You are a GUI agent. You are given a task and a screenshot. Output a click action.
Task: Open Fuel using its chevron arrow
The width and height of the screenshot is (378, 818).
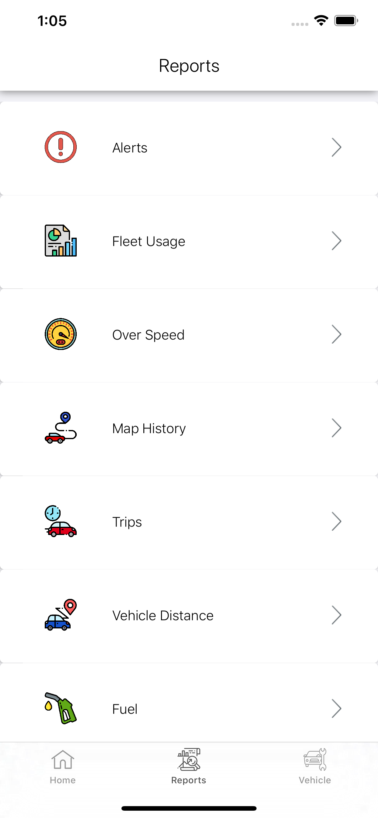tap(336, 708)
